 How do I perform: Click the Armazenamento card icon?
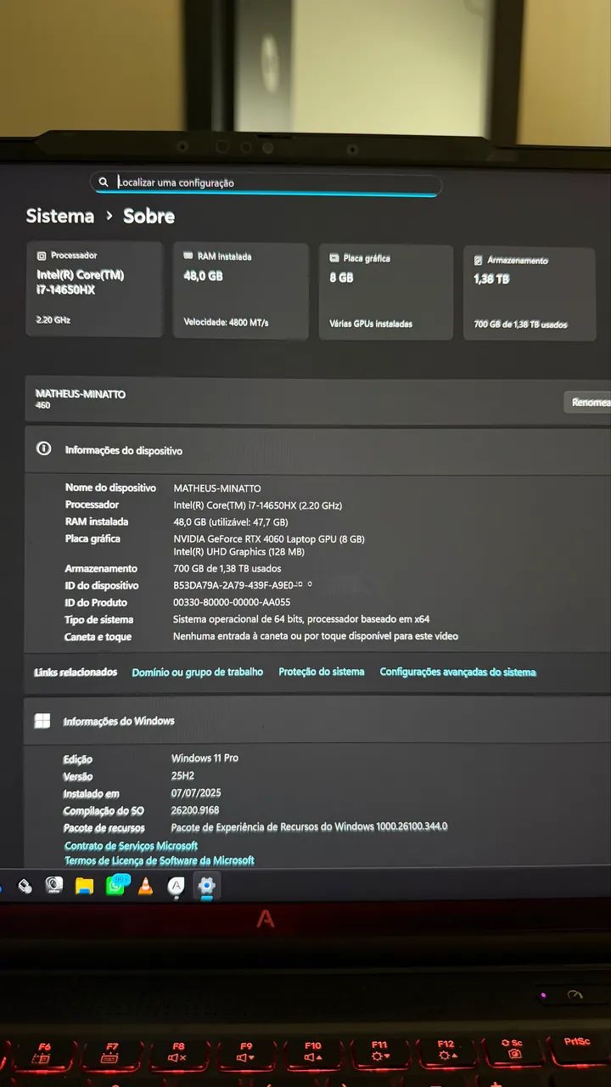coord(479,260)
